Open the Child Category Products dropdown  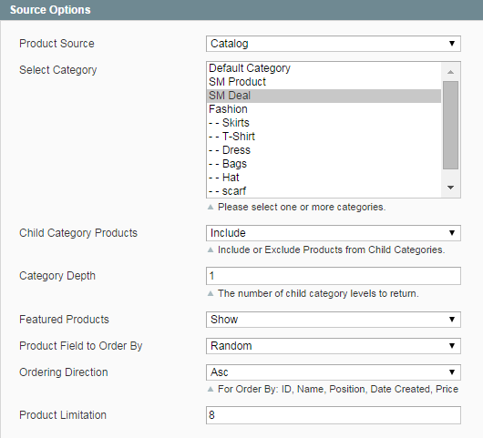[334, 233]
